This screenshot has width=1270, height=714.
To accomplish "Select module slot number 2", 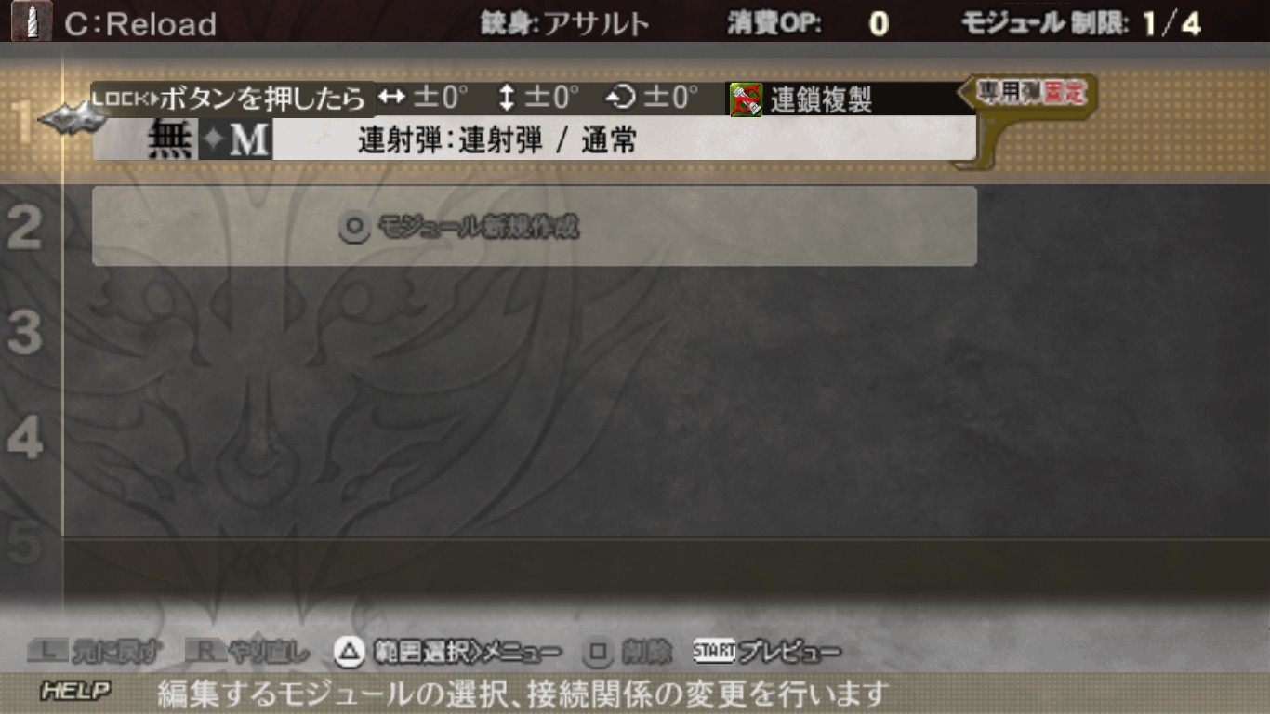I will (x=24, y=228).
